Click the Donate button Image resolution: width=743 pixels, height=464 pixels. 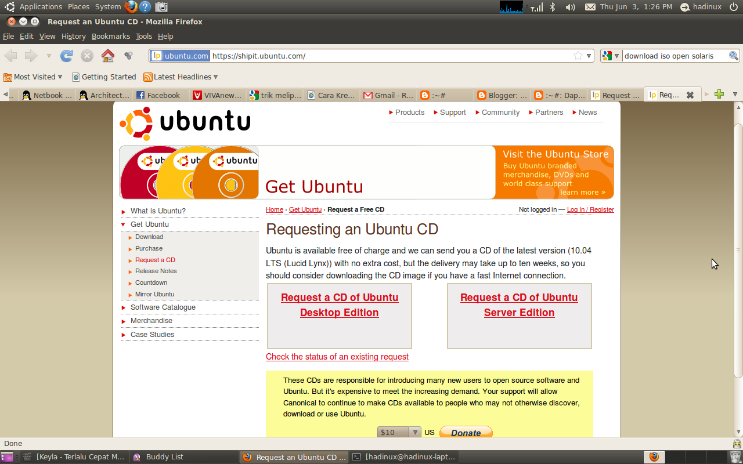466,432
